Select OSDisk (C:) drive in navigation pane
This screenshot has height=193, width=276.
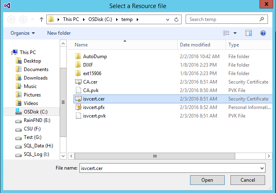pos(32,112)
